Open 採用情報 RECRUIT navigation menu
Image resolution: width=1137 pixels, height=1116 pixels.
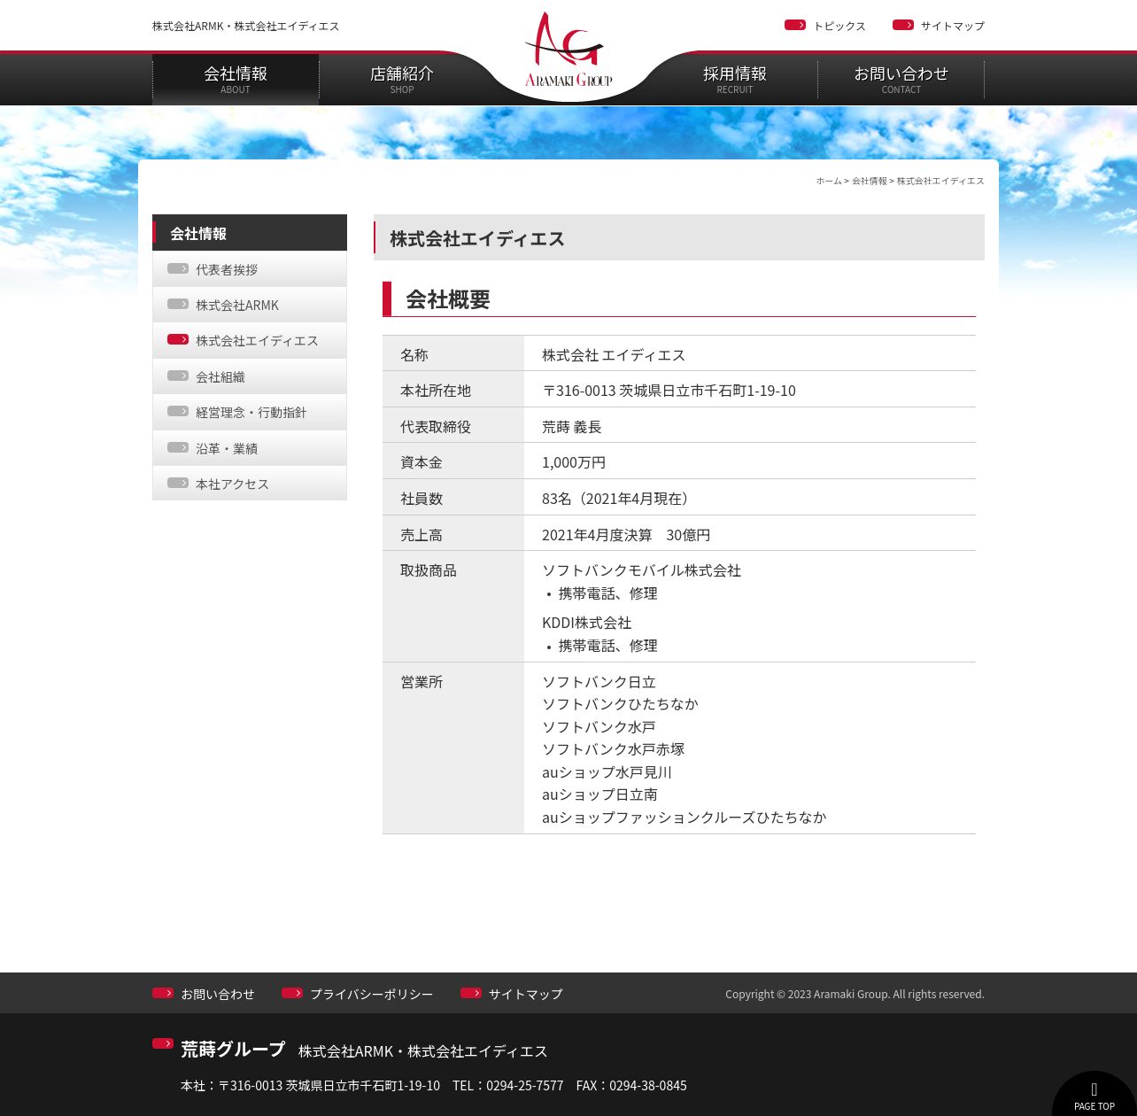(735, 79)
